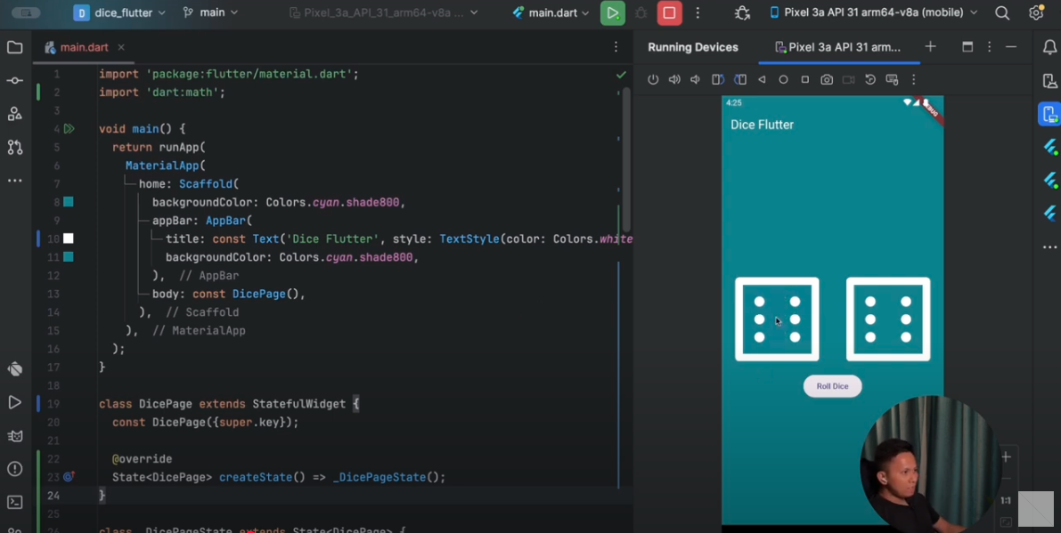1061x533 pixels.
Task: Show more tool windows on left sidebar
Action: (x=14, y=181)
